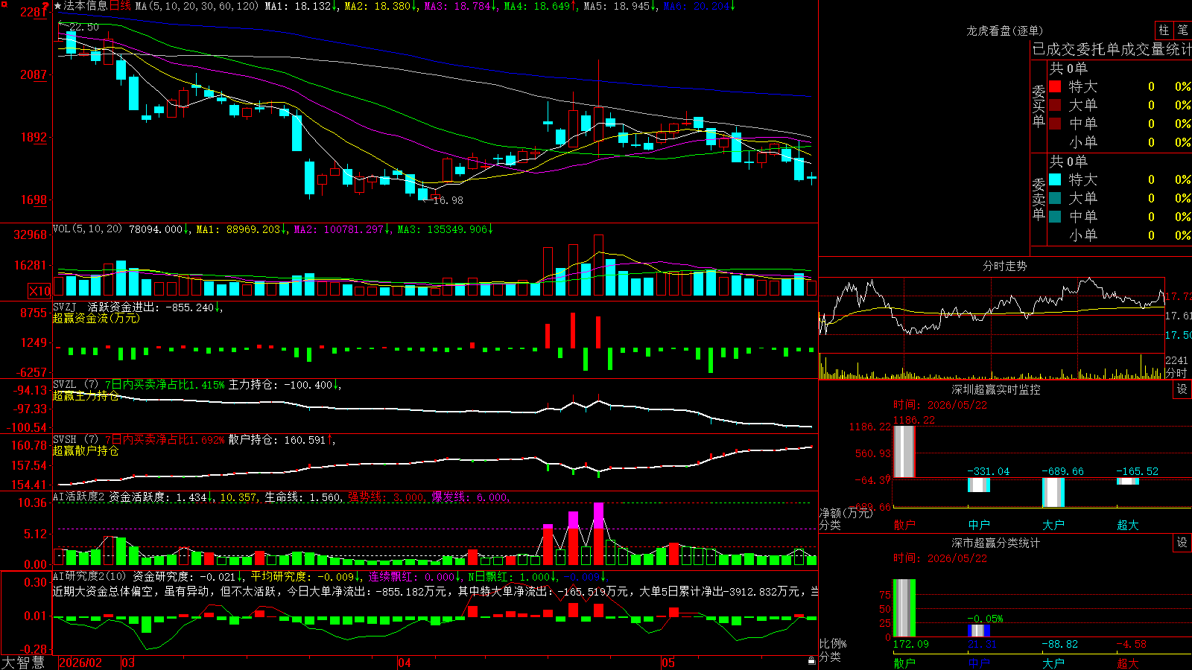1192x670 pixels.
Task: Click the 03 month marker on the time axis
Action: coord(128,663)
